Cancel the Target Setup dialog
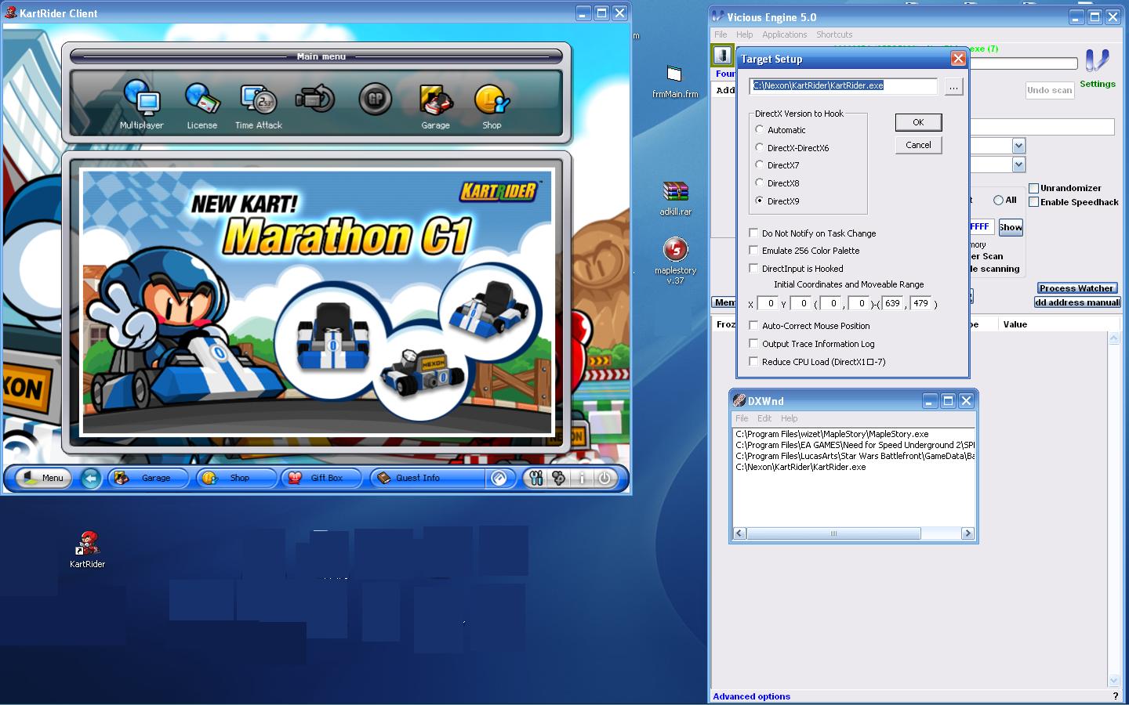Screen dimensions: 1129x705 click(x=918, y=145)
